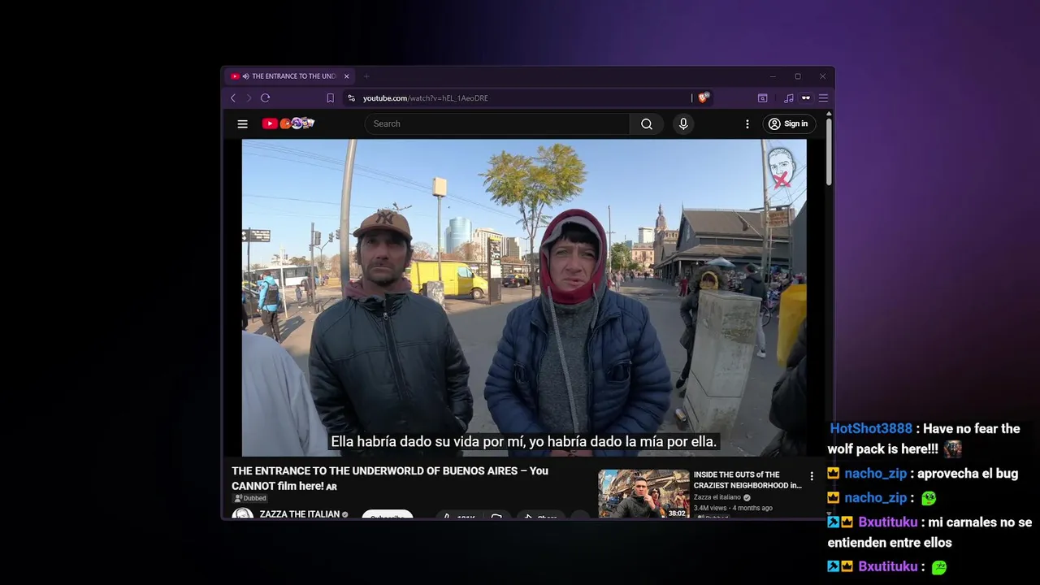Open the Zazza el italiano channel link
This screenshot has height=585, width=1040.
pos(717,497)
